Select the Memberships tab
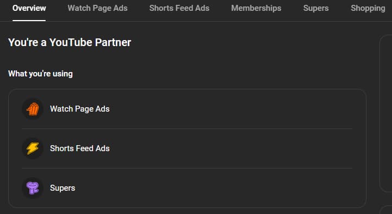The height and width of the screenshot is (214, 392). point(256,8)
